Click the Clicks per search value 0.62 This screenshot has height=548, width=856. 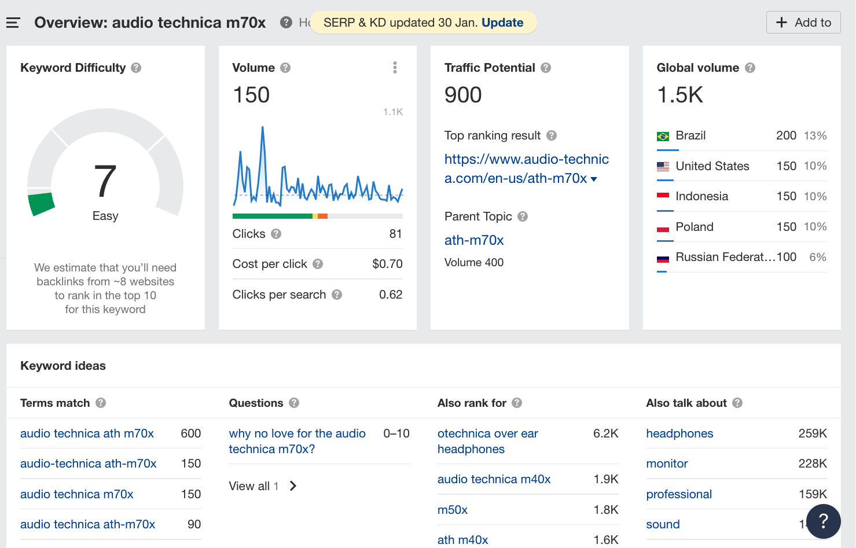pyautogui.click(x=391, y=295)
